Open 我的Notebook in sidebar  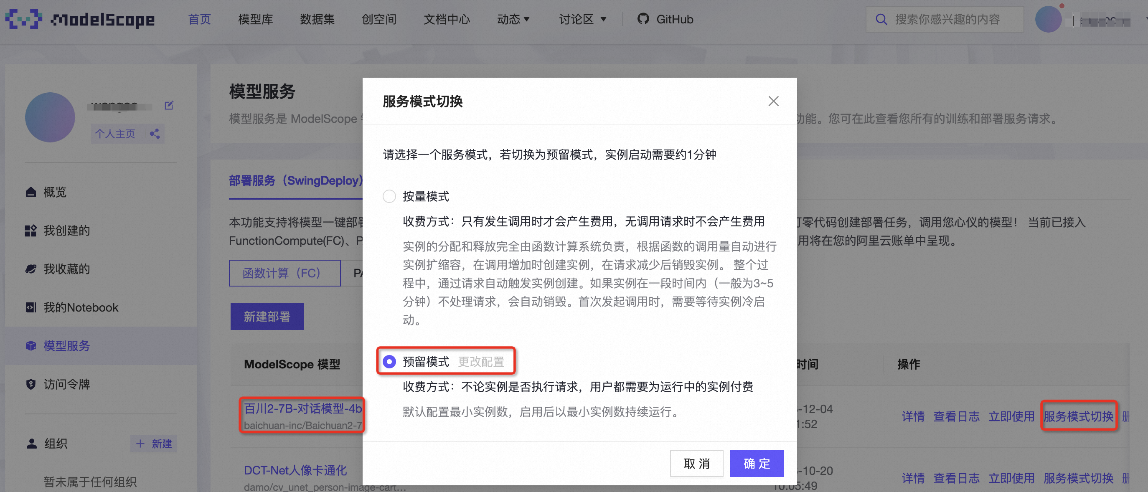click(80, 307)
